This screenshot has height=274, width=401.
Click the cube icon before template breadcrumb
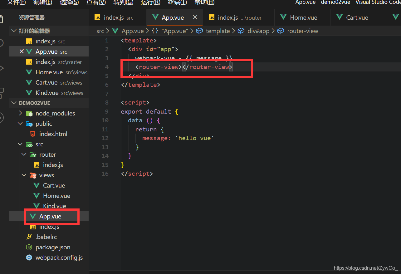coord(199,31)
